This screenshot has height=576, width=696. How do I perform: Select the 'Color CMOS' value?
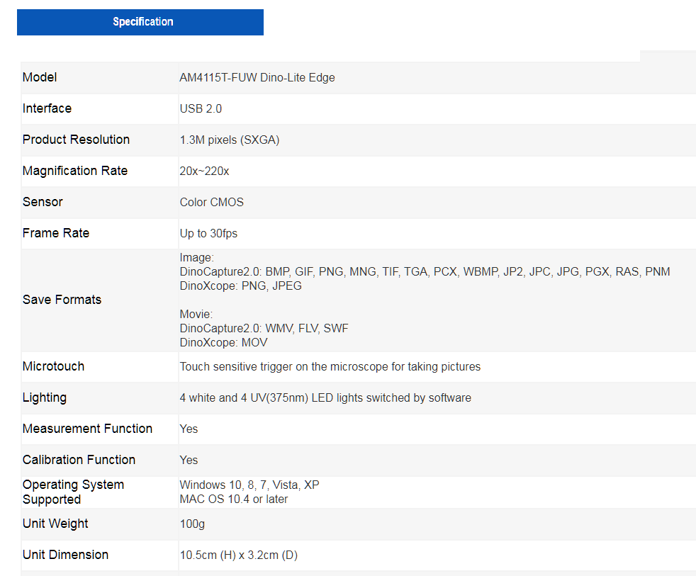(x=212, y=203)
